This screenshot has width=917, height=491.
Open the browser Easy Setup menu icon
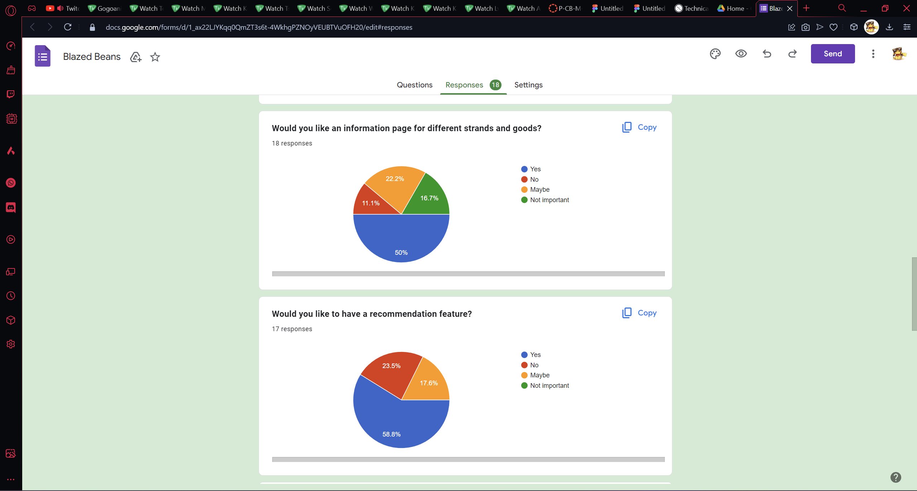(907, 27)
